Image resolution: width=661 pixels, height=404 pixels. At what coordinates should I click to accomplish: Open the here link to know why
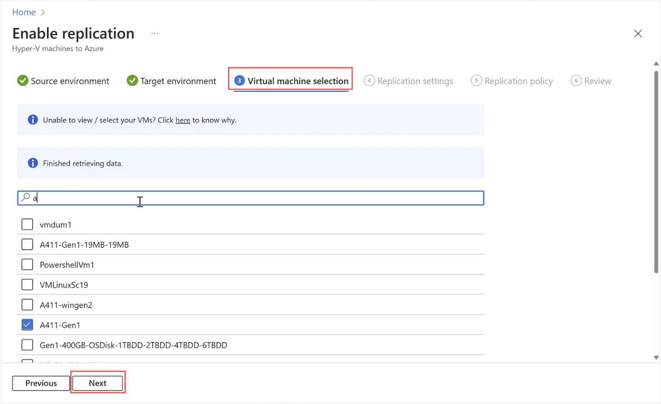point(182,120)
